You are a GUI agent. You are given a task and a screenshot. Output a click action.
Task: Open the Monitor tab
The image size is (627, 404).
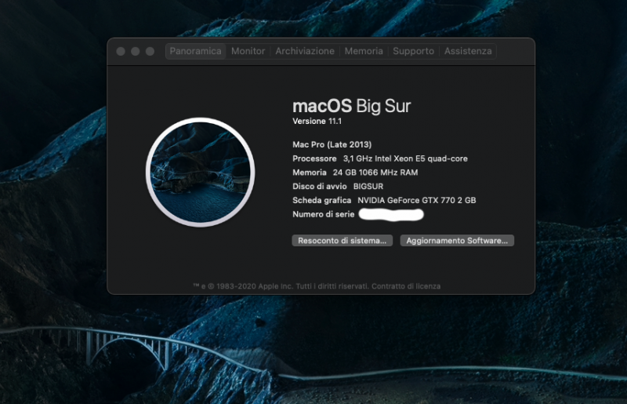tap(248, 51)
